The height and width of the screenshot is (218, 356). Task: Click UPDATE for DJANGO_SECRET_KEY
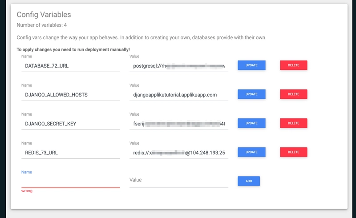click(251, 123)
